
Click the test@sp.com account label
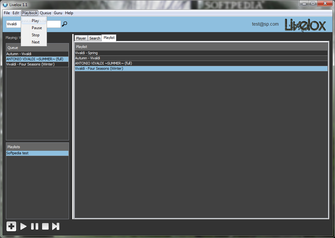click(x=265, y=24)
